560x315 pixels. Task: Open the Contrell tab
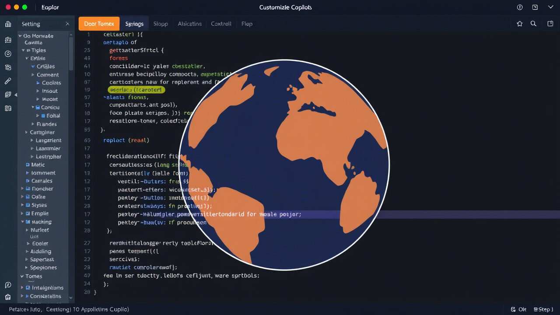[221, 24]
